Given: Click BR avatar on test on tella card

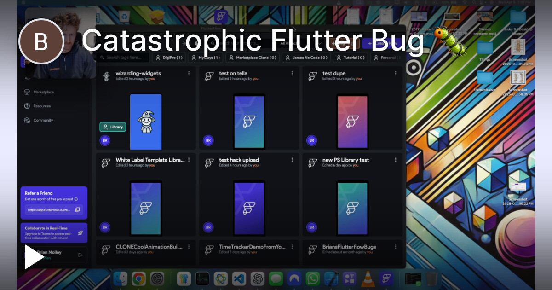Looking at the screenshot, I should pyautogui.click(x=208, y=140).
